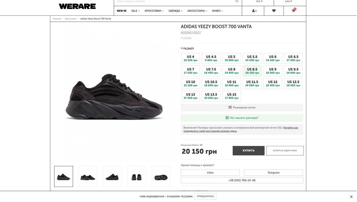Image resolution: width=357 pixels, height=202 pixels.
Task: Select size US 12.5
Action: coord(293,83)
